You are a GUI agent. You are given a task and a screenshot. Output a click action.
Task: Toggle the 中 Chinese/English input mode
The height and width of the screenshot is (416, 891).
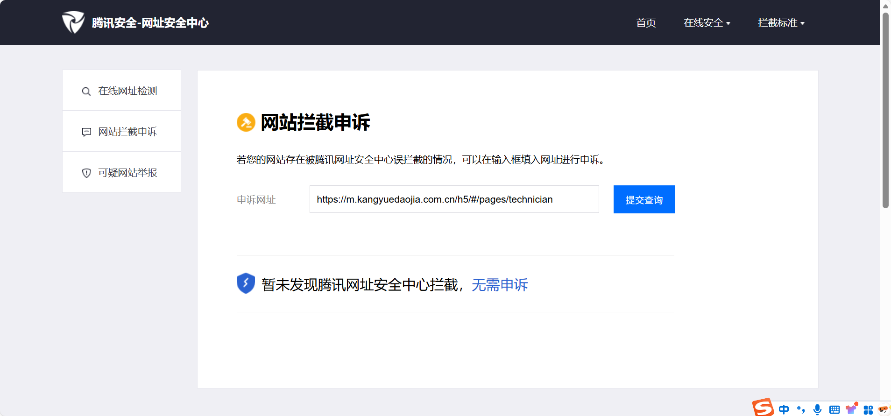point(784,409)
